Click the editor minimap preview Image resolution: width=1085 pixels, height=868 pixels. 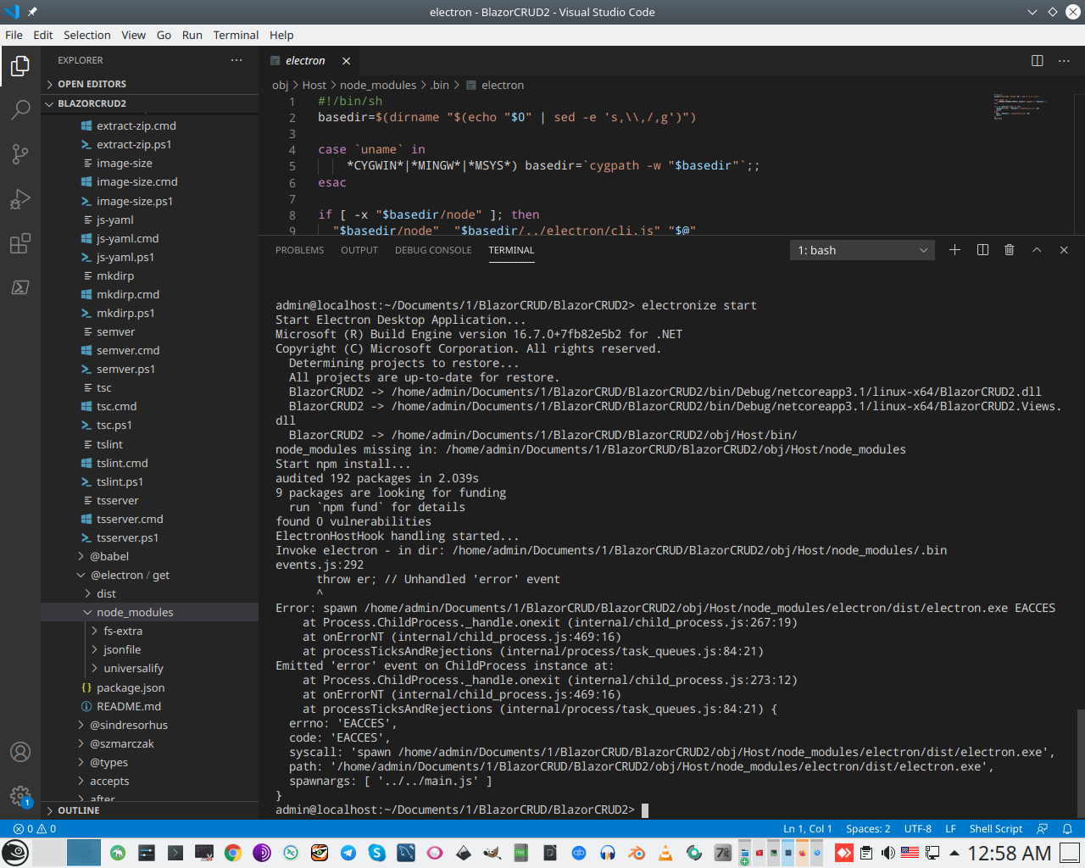click(1020, 107)
